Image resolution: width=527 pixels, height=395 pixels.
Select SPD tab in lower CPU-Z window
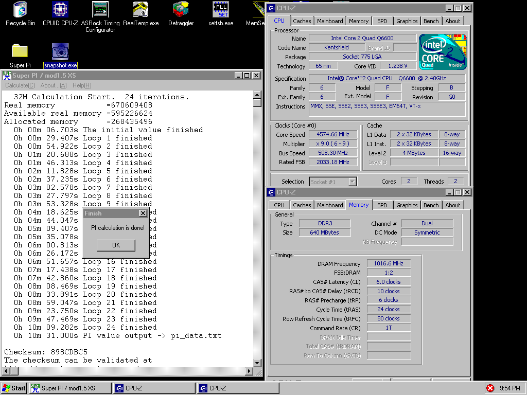coord(382,205)
